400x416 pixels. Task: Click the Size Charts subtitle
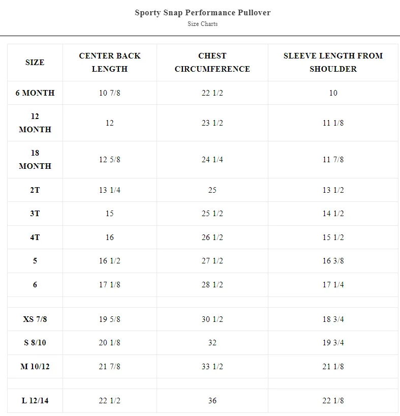[202, 24]
